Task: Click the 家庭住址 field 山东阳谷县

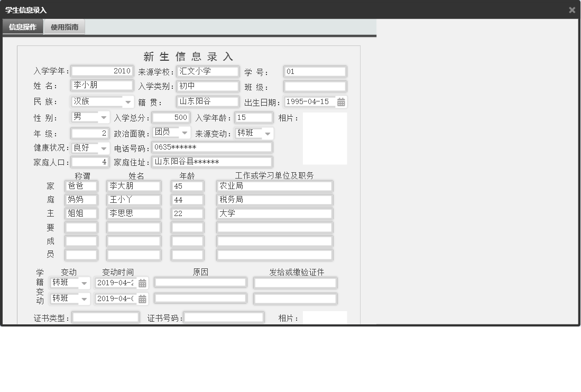Action: point(213,162)
